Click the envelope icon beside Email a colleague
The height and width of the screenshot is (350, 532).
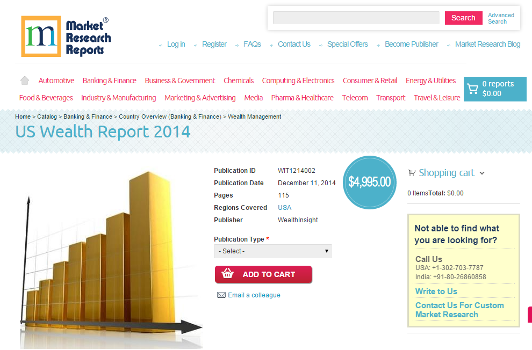(x=221, y=295)
